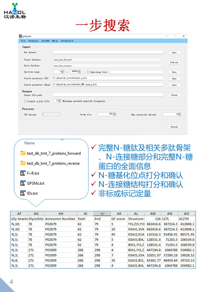This screenshot has width=206, height=292.
Task: Open the View menu in gPeptide
Action: (x=23, y=41)
